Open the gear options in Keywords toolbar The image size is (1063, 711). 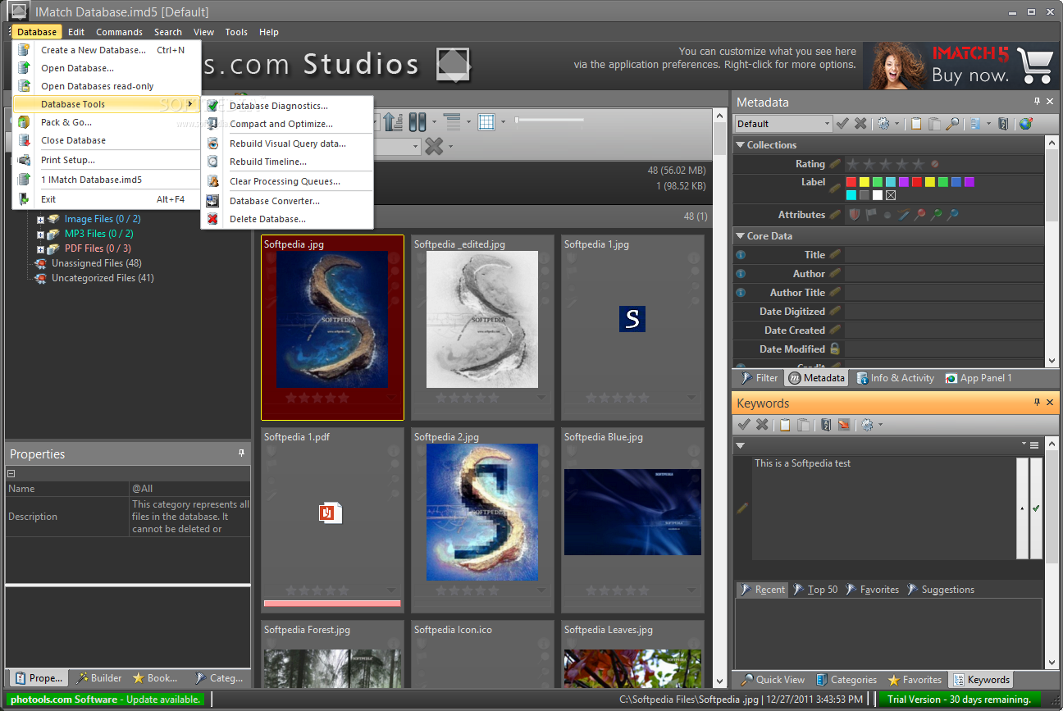click(x=867, y=425)
